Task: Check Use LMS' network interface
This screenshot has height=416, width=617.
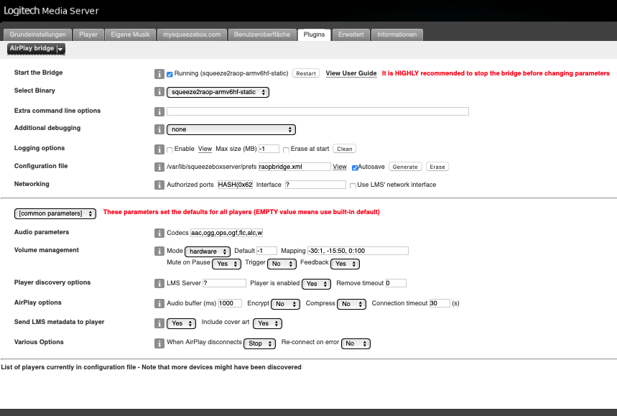Action: (353, 185)
